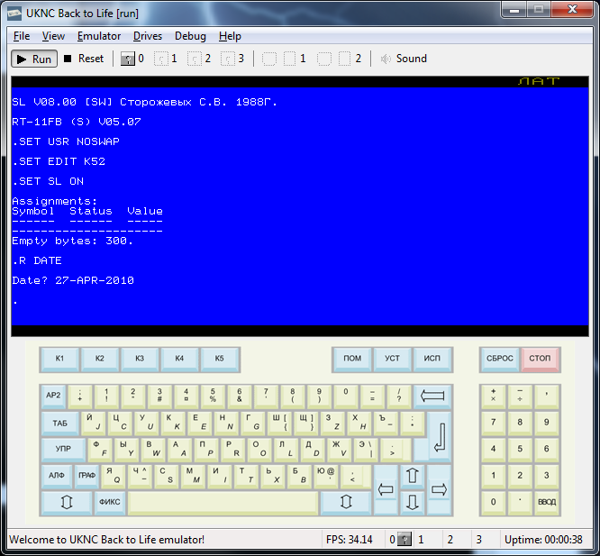Expand the File menu
Viewport: 600px width, 556px height.
click(x=22, y=36)
